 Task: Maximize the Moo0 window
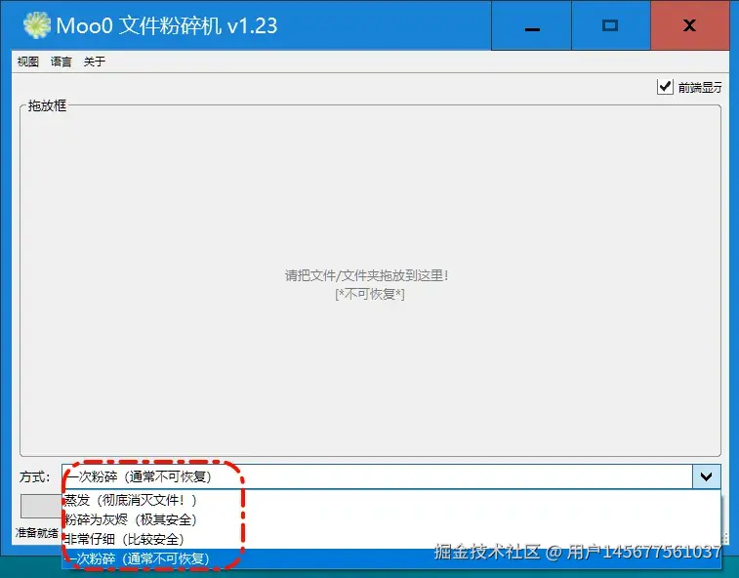611,25
